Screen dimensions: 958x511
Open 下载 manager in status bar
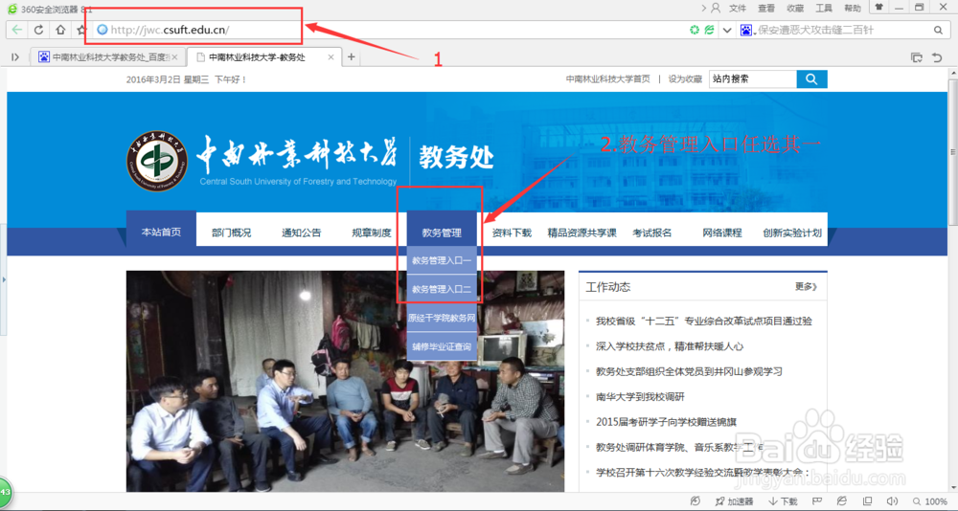click(783, 501)
